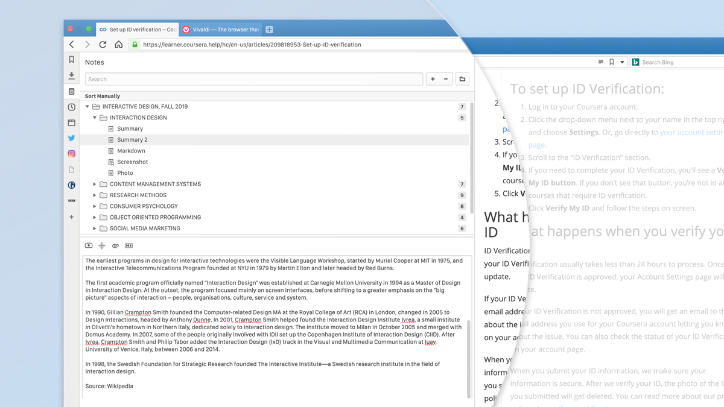Open the home page
The height and width of the screenshot is (407, 724).
click(x=119, y=45)
